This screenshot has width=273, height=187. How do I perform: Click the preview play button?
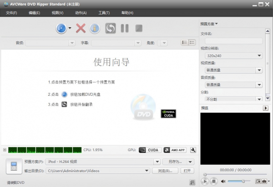pyautogui.click(x=205, y=181)
